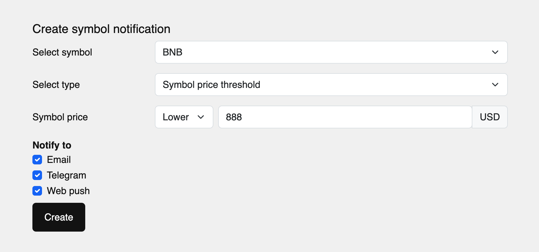Click the chevron arrow next to Lower

pyautogui.click(x=201, y=117)
